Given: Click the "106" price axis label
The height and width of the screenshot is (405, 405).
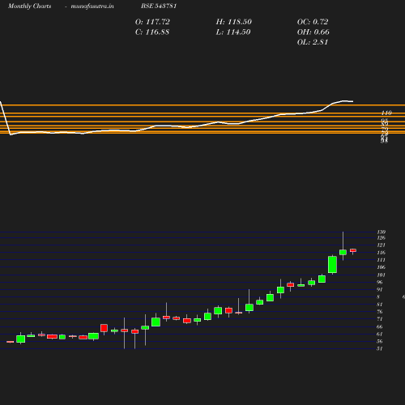Looking at the screenshot, I should coord(382,267).
